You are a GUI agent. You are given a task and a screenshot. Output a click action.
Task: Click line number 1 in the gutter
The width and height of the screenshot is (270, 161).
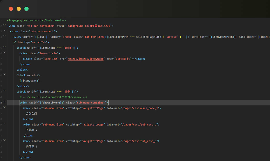click(1, 20)
